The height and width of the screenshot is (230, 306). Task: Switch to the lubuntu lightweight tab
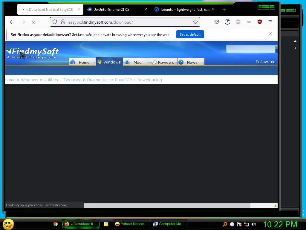coord(184,9)
